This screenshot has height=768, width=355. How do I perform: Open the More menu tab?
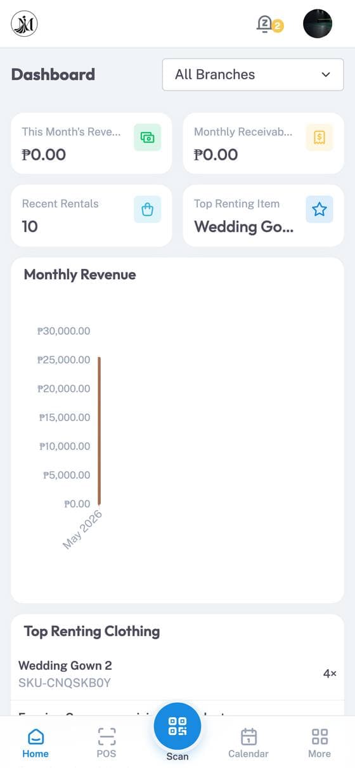pyautogui.click(x=319, y=742)
